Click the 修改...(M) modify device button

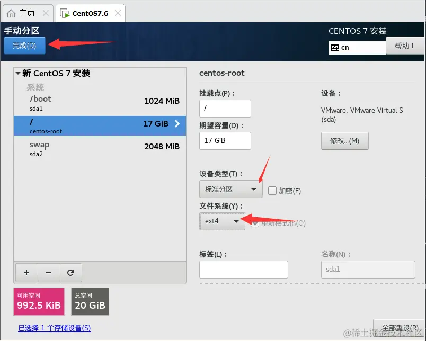click(x=345, y=141)
